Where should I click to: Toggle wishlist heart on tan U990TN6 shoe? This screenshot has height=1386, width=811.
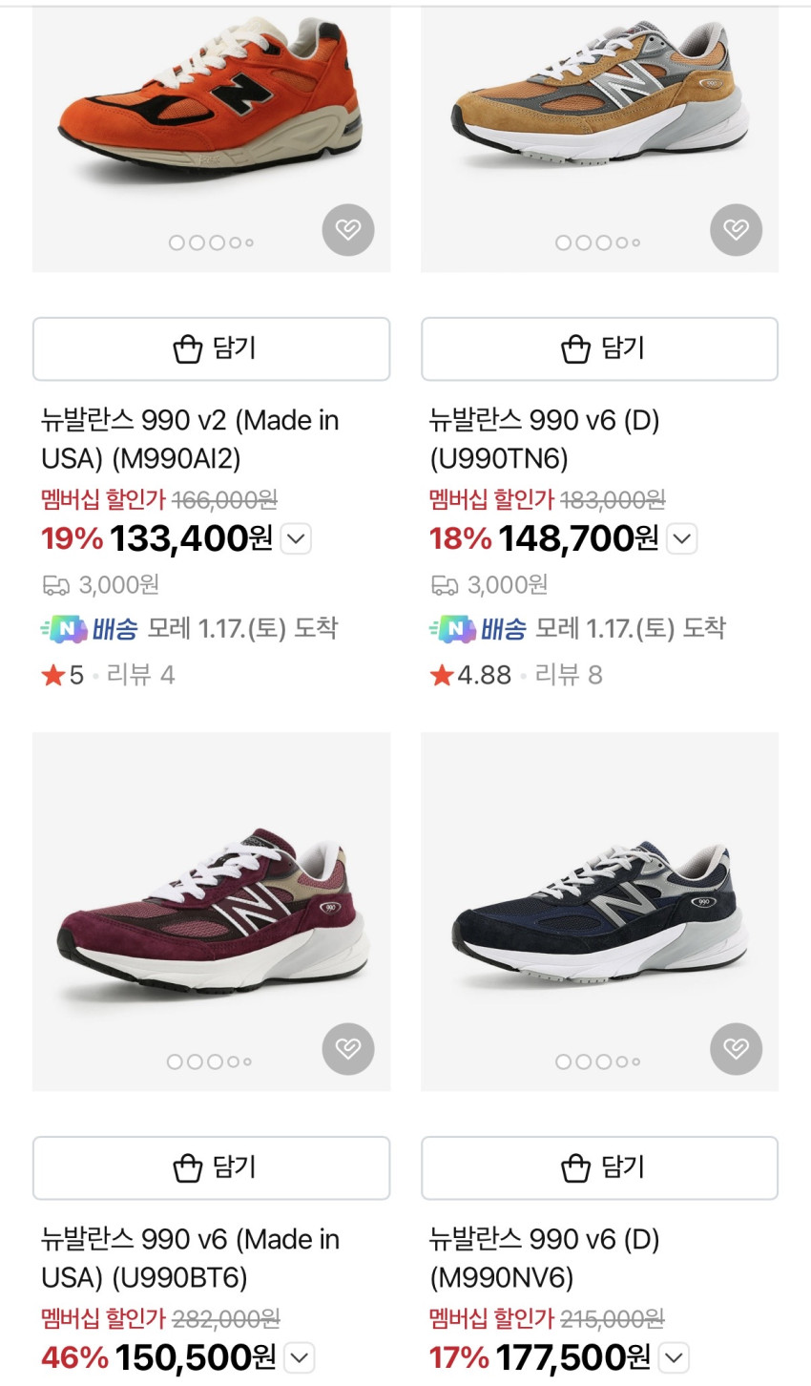(736, 230)
